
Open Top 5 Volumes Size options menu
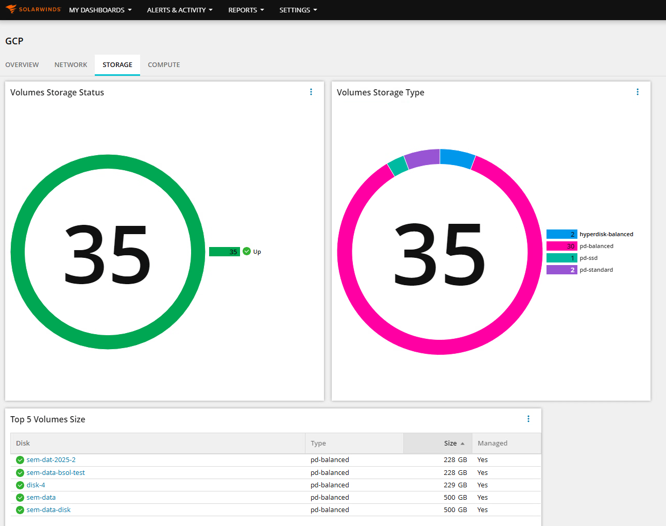[528, 419]
